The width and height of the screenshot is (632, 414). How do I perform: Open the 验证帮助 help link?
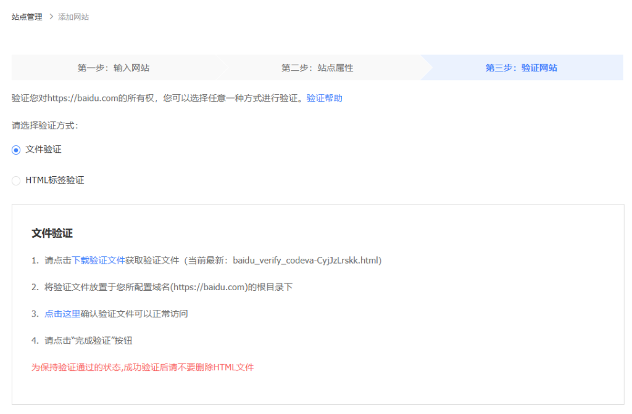pos(325,98)
